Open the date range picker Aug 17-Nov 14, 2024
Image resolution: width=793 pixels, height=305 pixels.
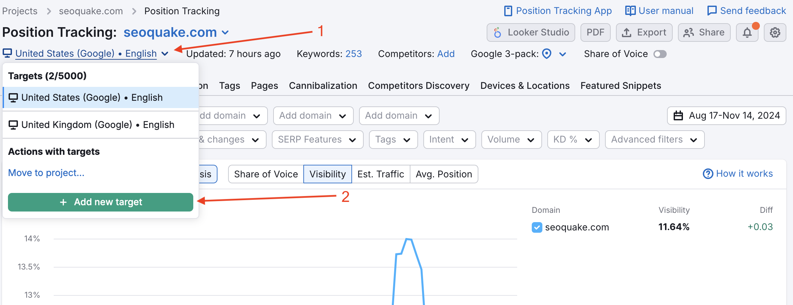click(726, 116)
